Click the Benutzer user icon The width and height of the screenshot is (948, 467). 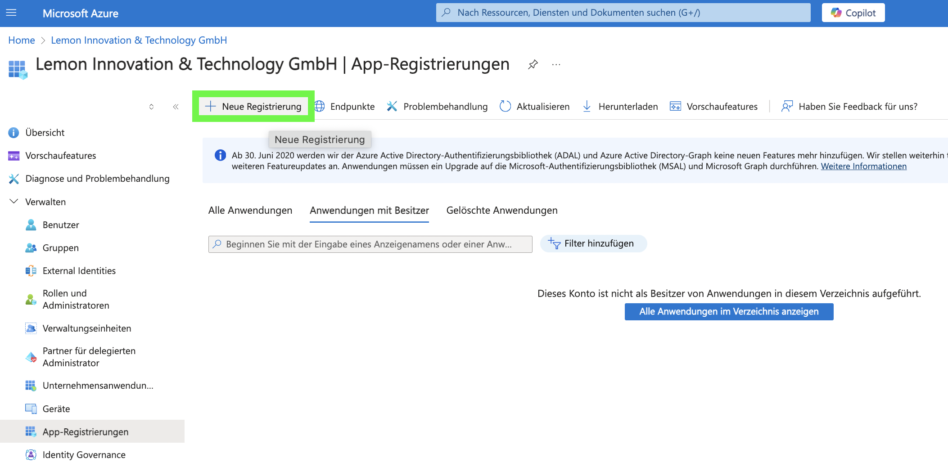coord(31,225)
